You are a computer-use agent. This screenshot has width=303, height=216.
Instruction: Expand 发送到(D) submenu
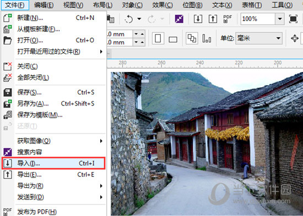tap(54, 197)
